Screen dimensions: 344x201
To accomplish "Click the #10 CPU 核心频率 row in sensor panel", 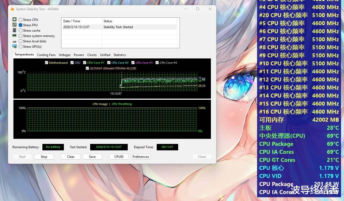I will tap(299, 64).
